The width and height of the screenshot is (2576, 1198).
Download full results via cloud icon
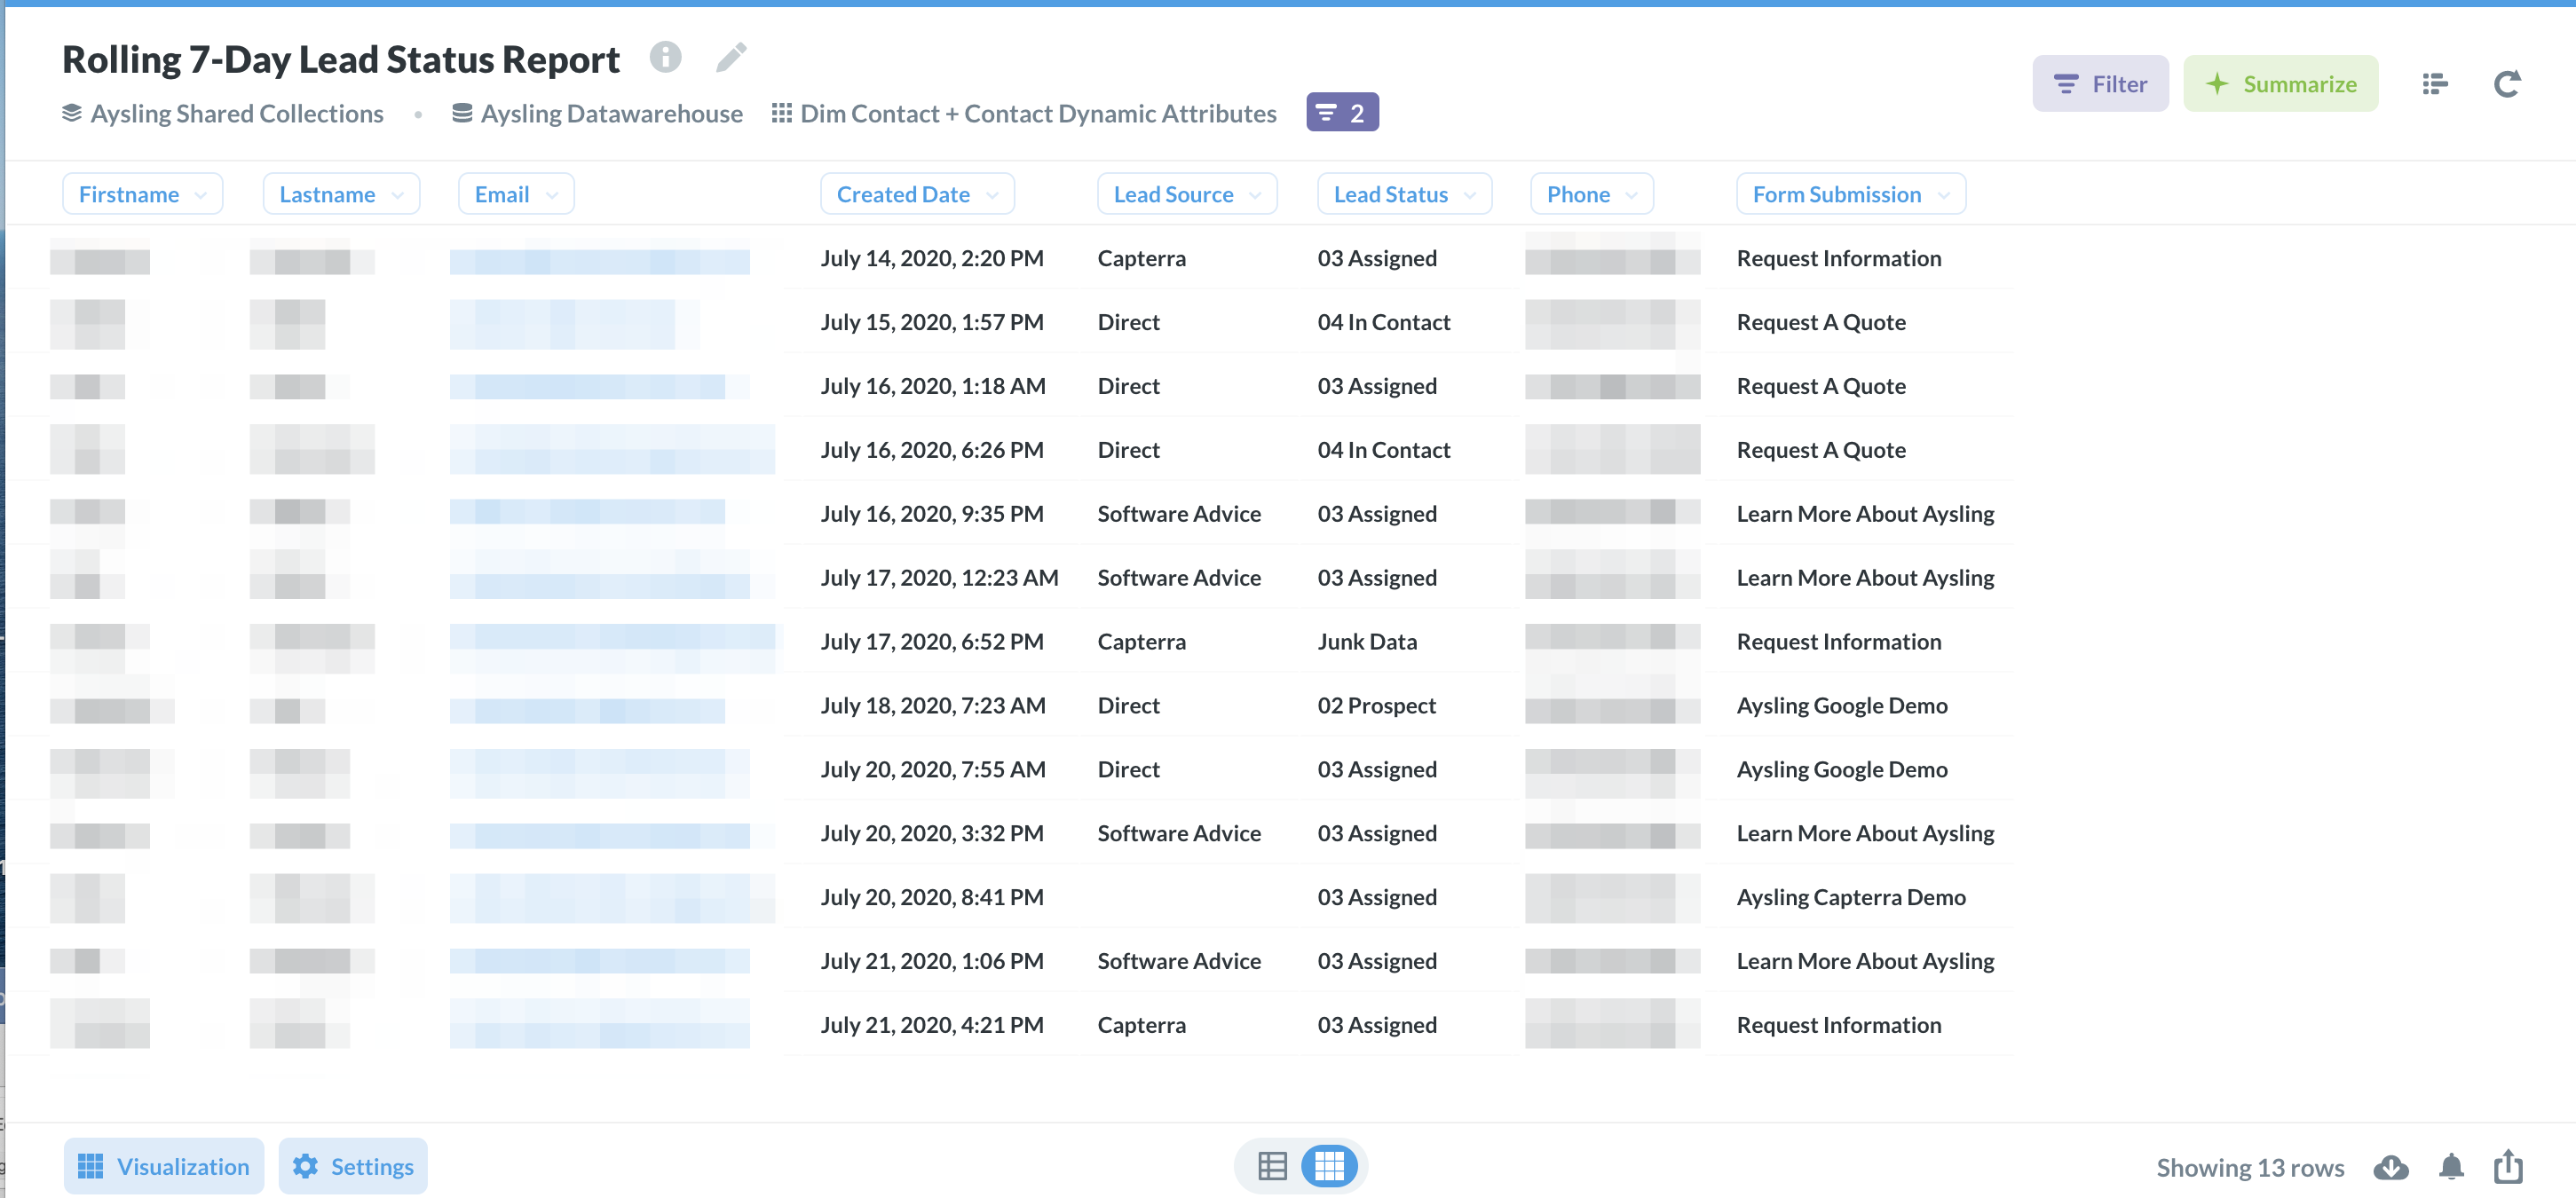click(2390, 1166)
